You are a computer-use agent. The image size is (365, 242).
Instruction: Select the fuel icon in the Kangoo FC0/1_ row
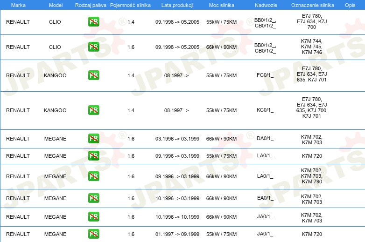93,75
